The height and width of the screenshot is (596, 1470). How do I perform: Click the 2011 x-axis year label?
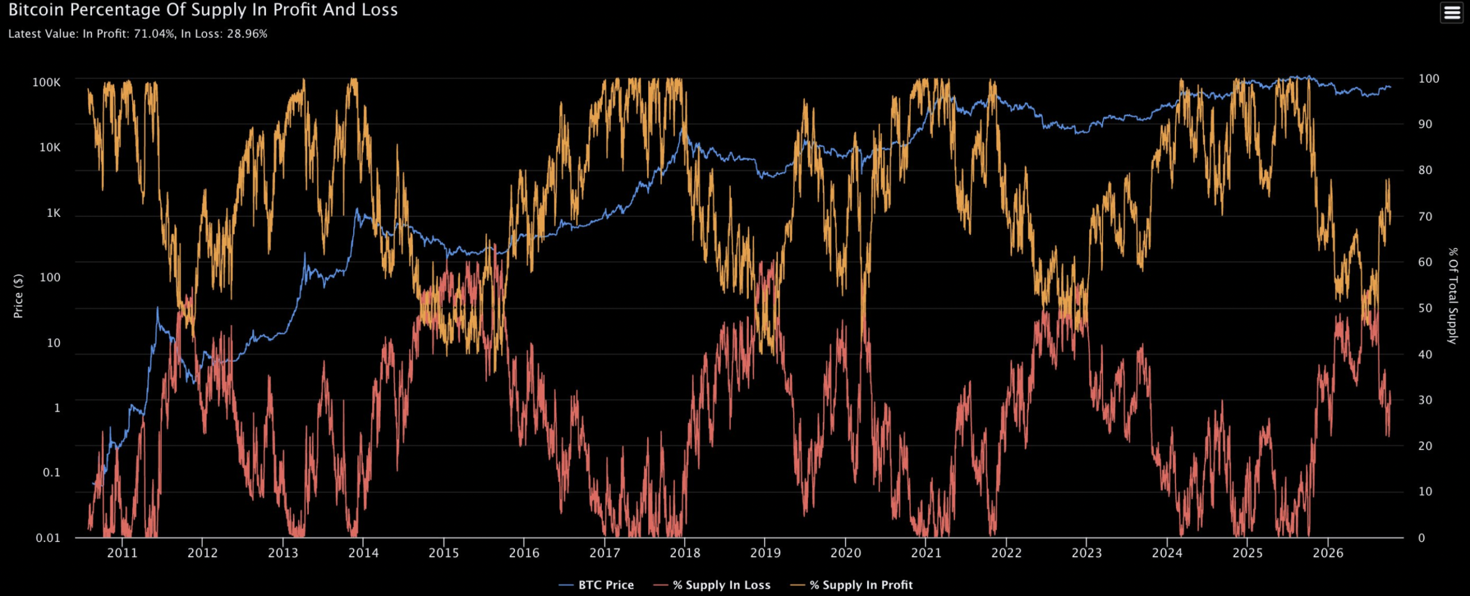pyautogui.click(x=122, y=553)
